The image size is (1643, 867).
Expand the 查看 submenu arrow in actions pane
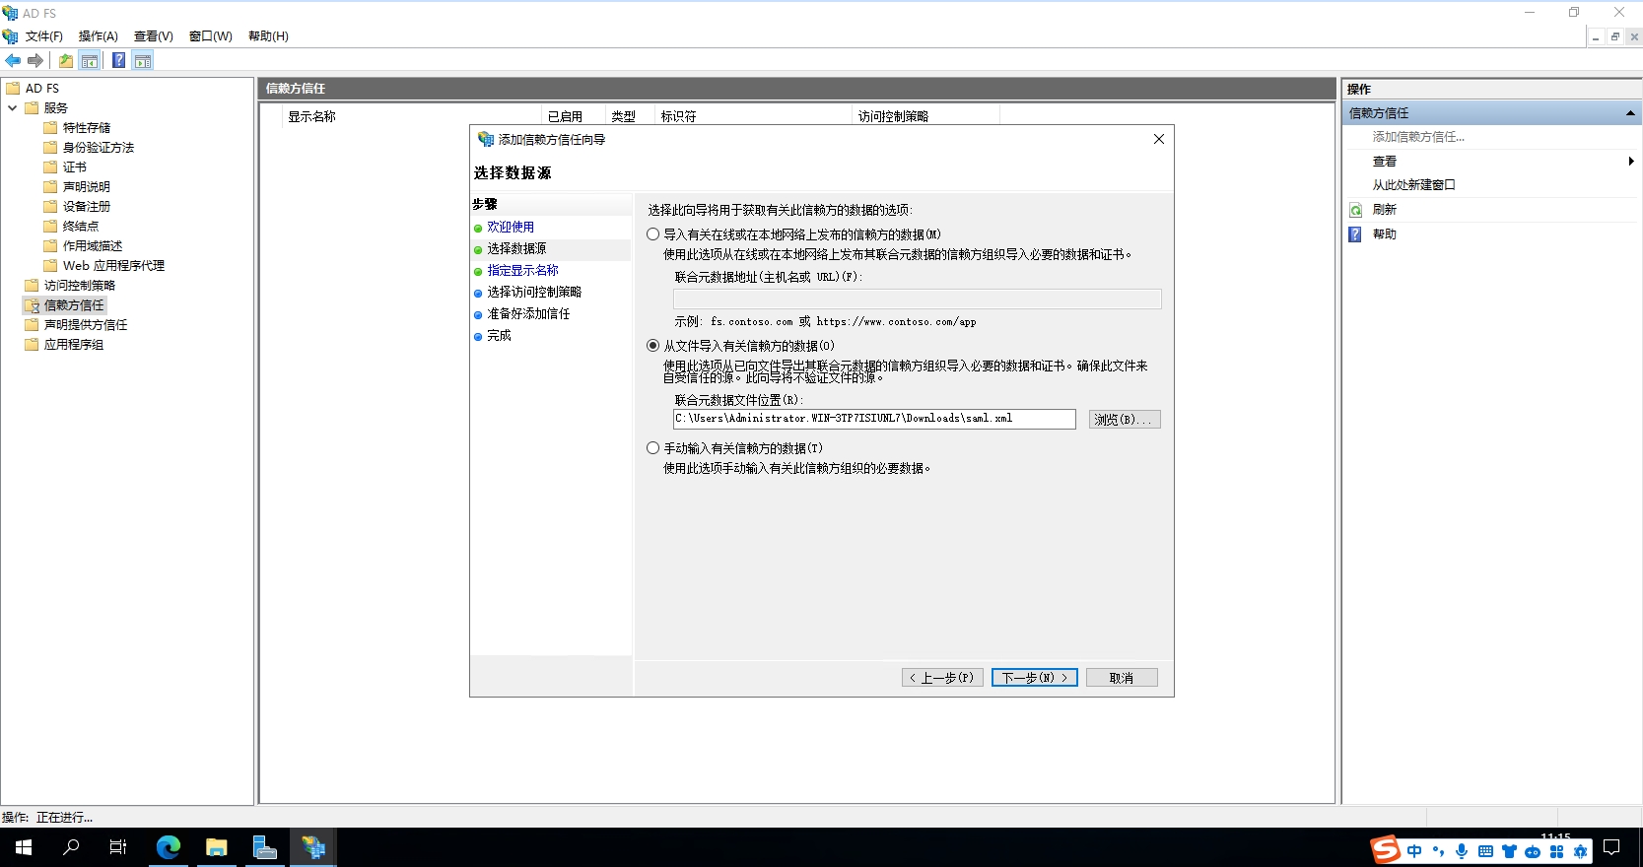[1630, 162]
